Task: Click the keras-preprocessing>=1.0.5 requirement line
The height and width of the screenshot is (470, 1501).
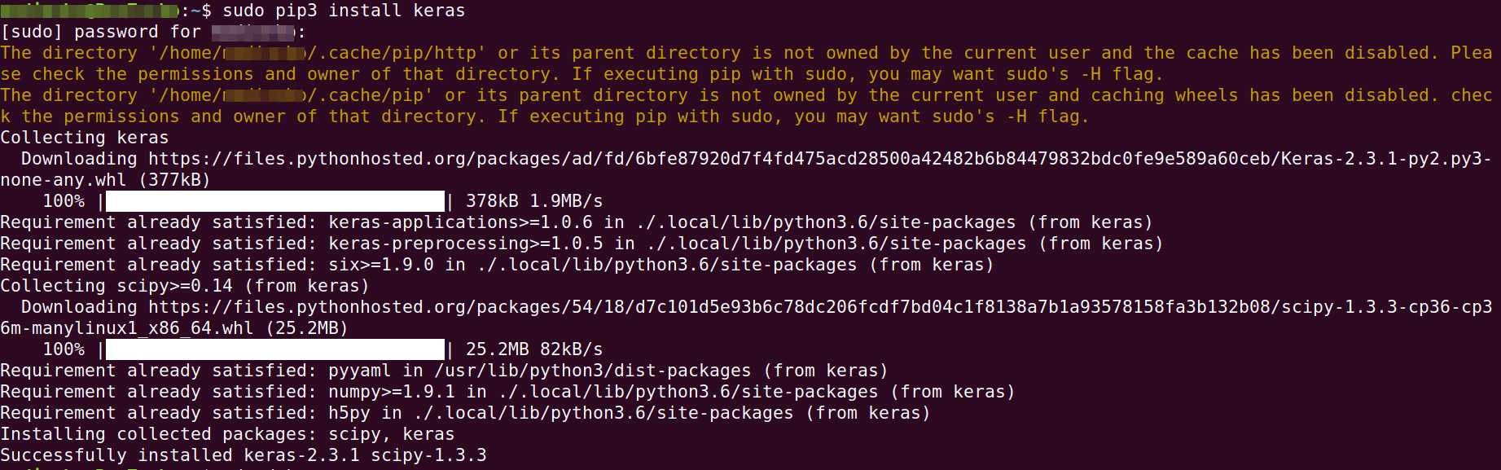Action: click(x=582, y=244)
